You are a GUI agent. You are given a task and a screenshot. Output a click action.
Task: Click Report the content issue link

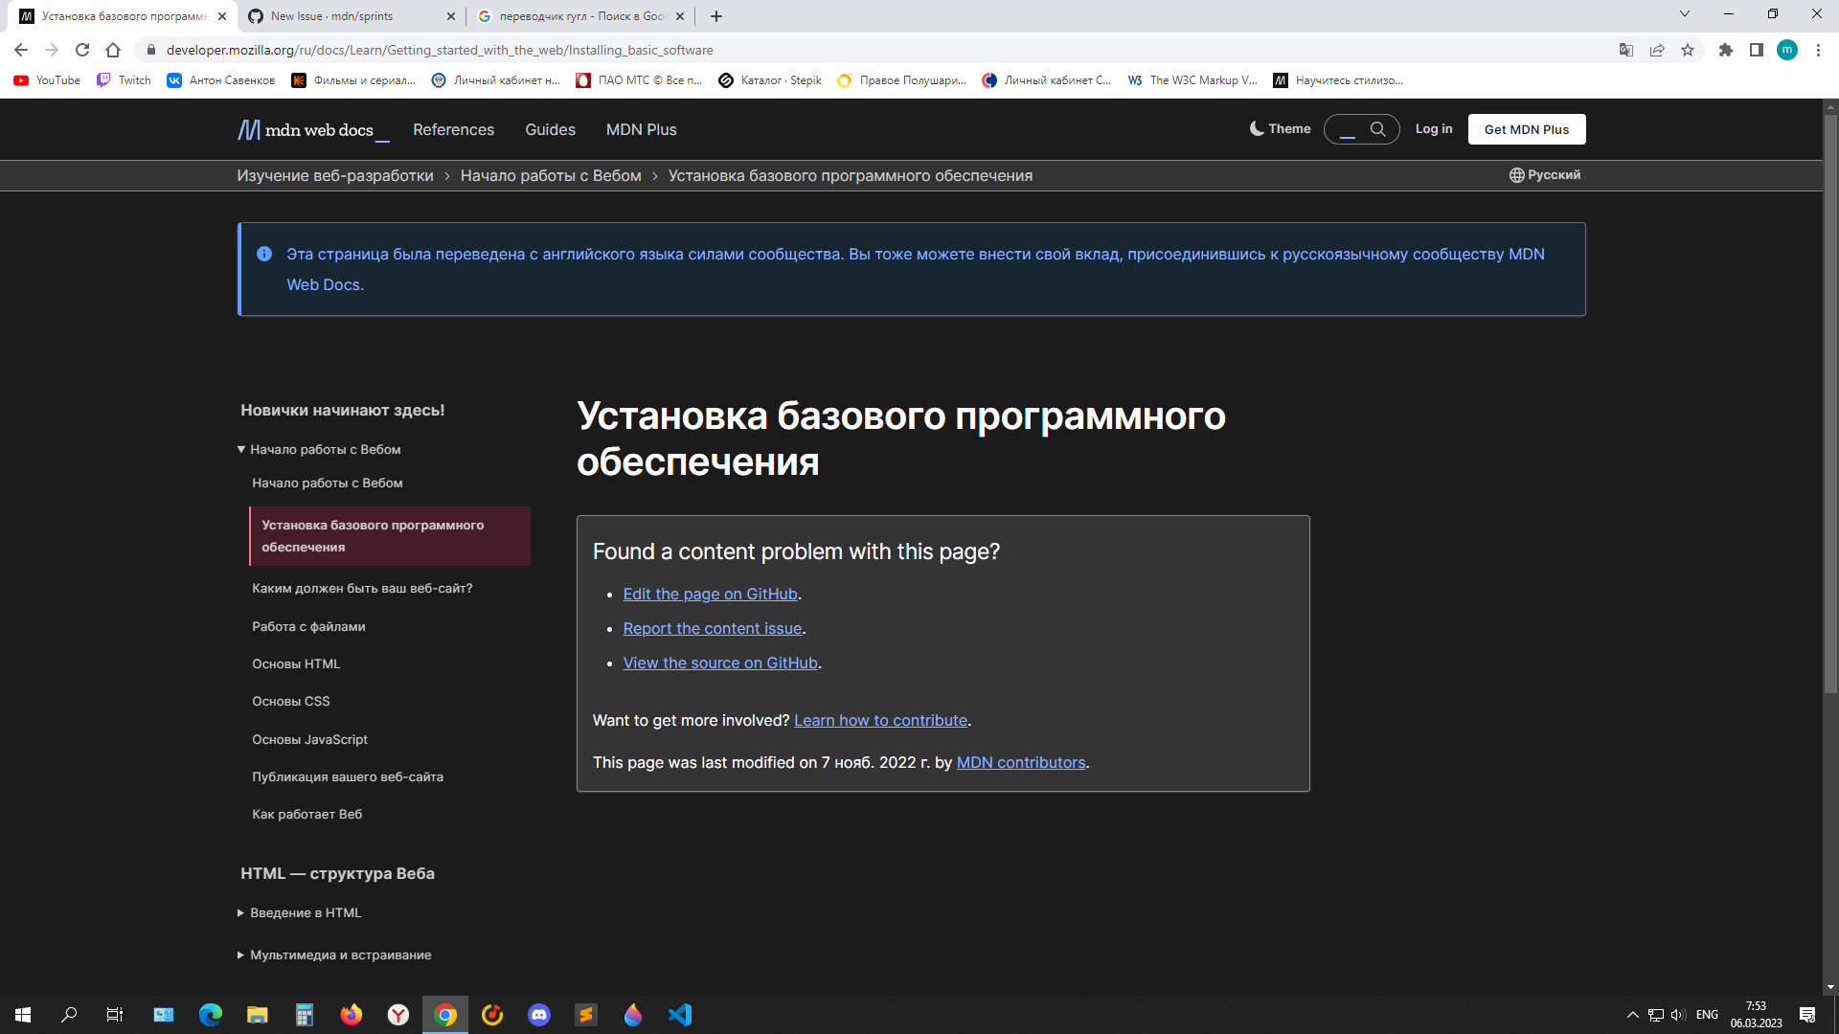[712, 628]
